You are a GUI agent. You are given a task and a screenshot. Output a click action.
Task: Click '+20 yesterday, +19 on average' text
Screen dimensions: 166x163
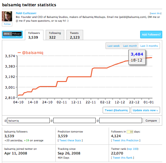point(24,140)
